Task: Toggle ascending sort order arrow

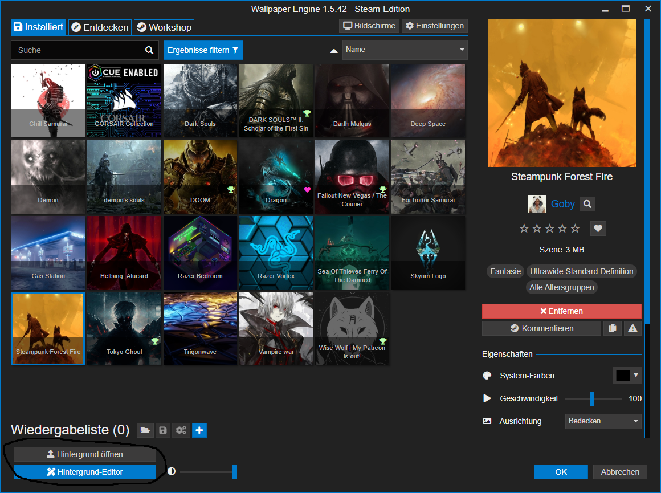Action: coord(334,51)
